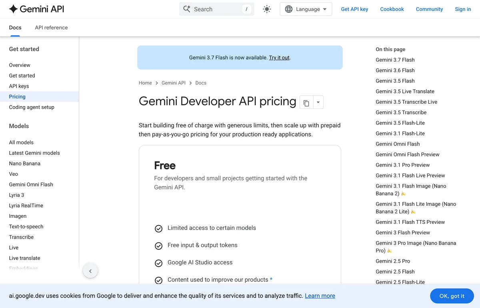This screenshot has width=480, height=308.
Task: Open Lyria RealTime in sidebar
Action: click(26, 205)
